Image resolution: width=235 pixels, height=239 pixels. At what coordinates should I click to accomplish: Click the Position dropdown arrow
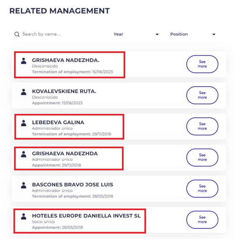pos(214,35)
